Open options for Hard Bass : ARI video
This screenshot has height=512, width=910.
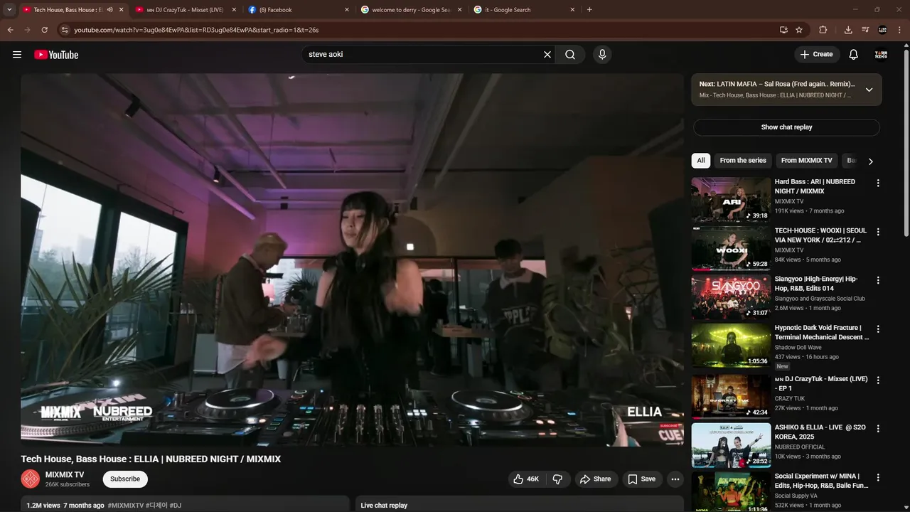pos(878,183)
